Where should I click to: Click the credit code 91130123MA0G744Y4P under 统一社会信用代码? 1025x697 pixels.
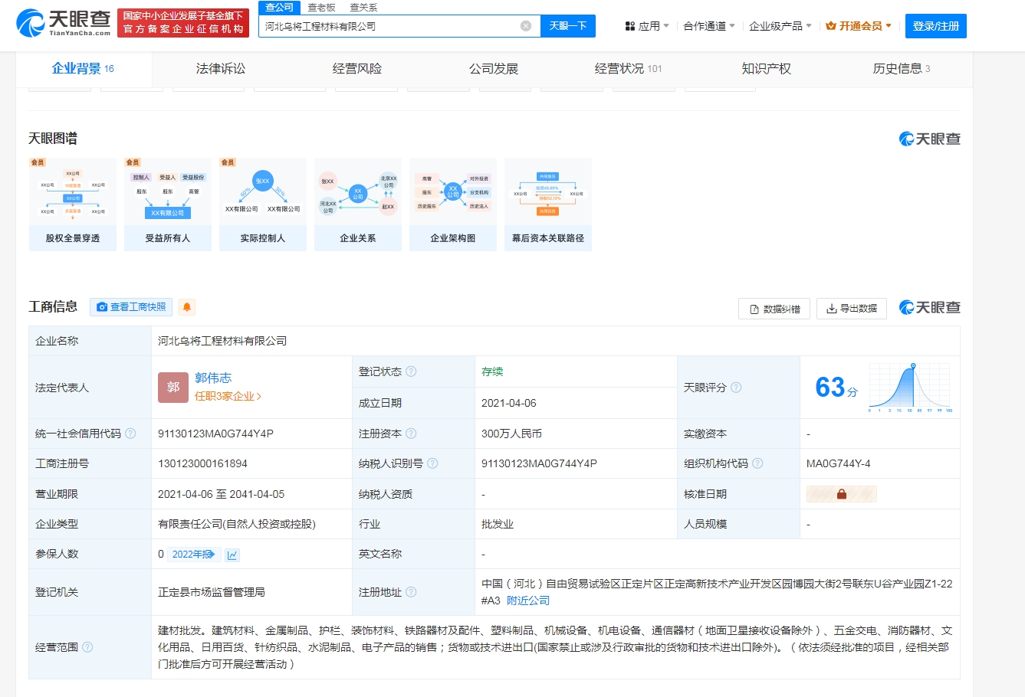tap(215, 434)
